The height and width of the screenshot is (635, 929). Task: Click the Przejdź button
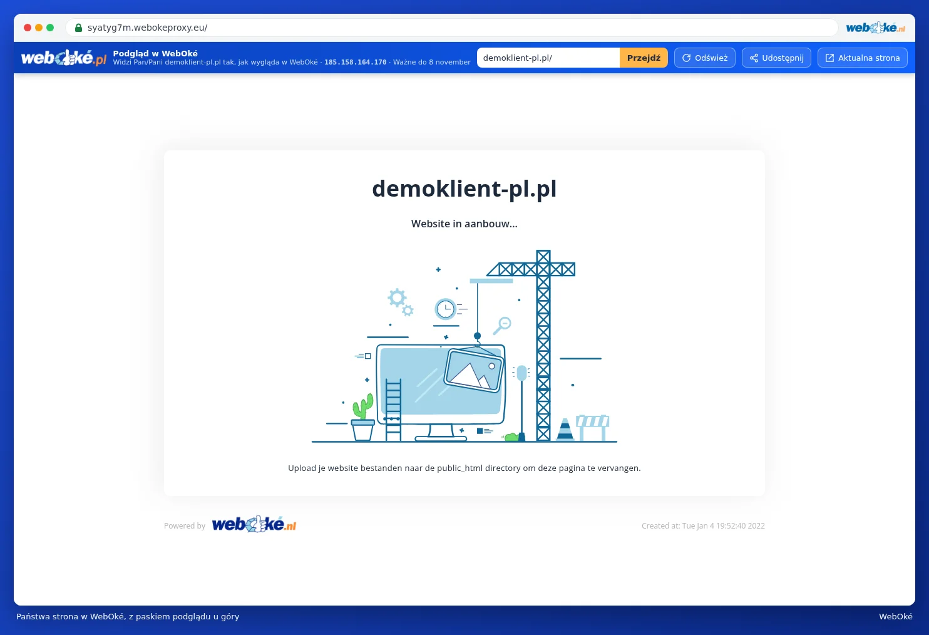644,58
